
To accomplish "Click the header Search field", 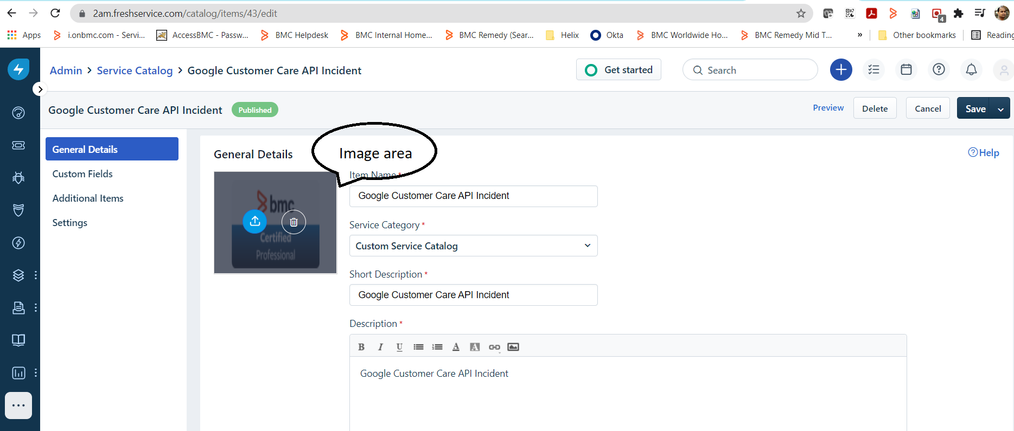I will [750, 70].
